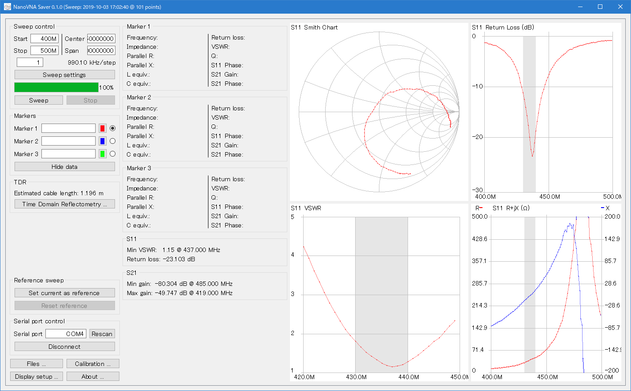Click the NanoVNA Saver title bar icon

tap(7, 7)
